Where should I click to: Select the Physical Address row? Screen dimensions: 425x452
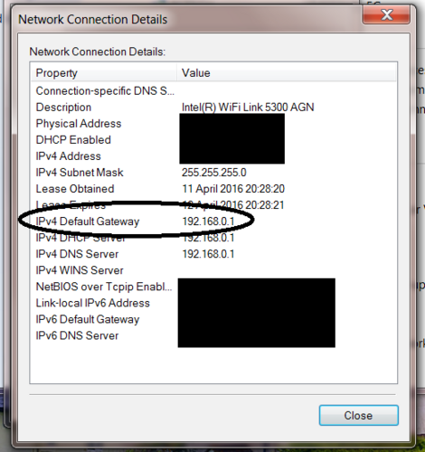pyautogui.click(x=213, y=124)
